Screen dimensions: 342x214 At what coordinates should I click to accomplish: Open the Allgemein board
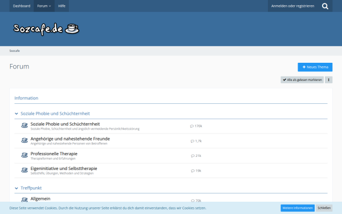(x=40, y=199)
